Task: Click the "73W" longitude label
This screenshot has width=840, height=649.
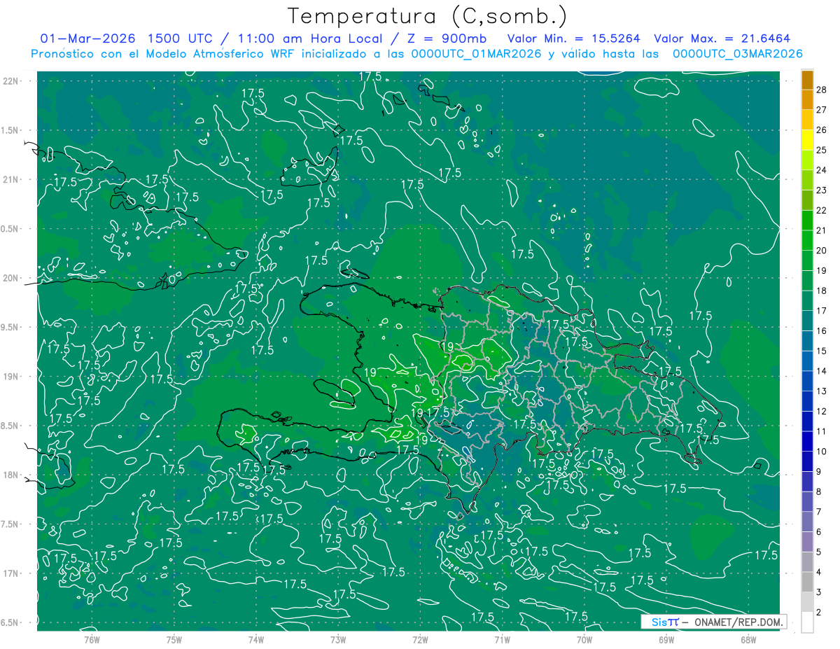Action: [338, 639]
